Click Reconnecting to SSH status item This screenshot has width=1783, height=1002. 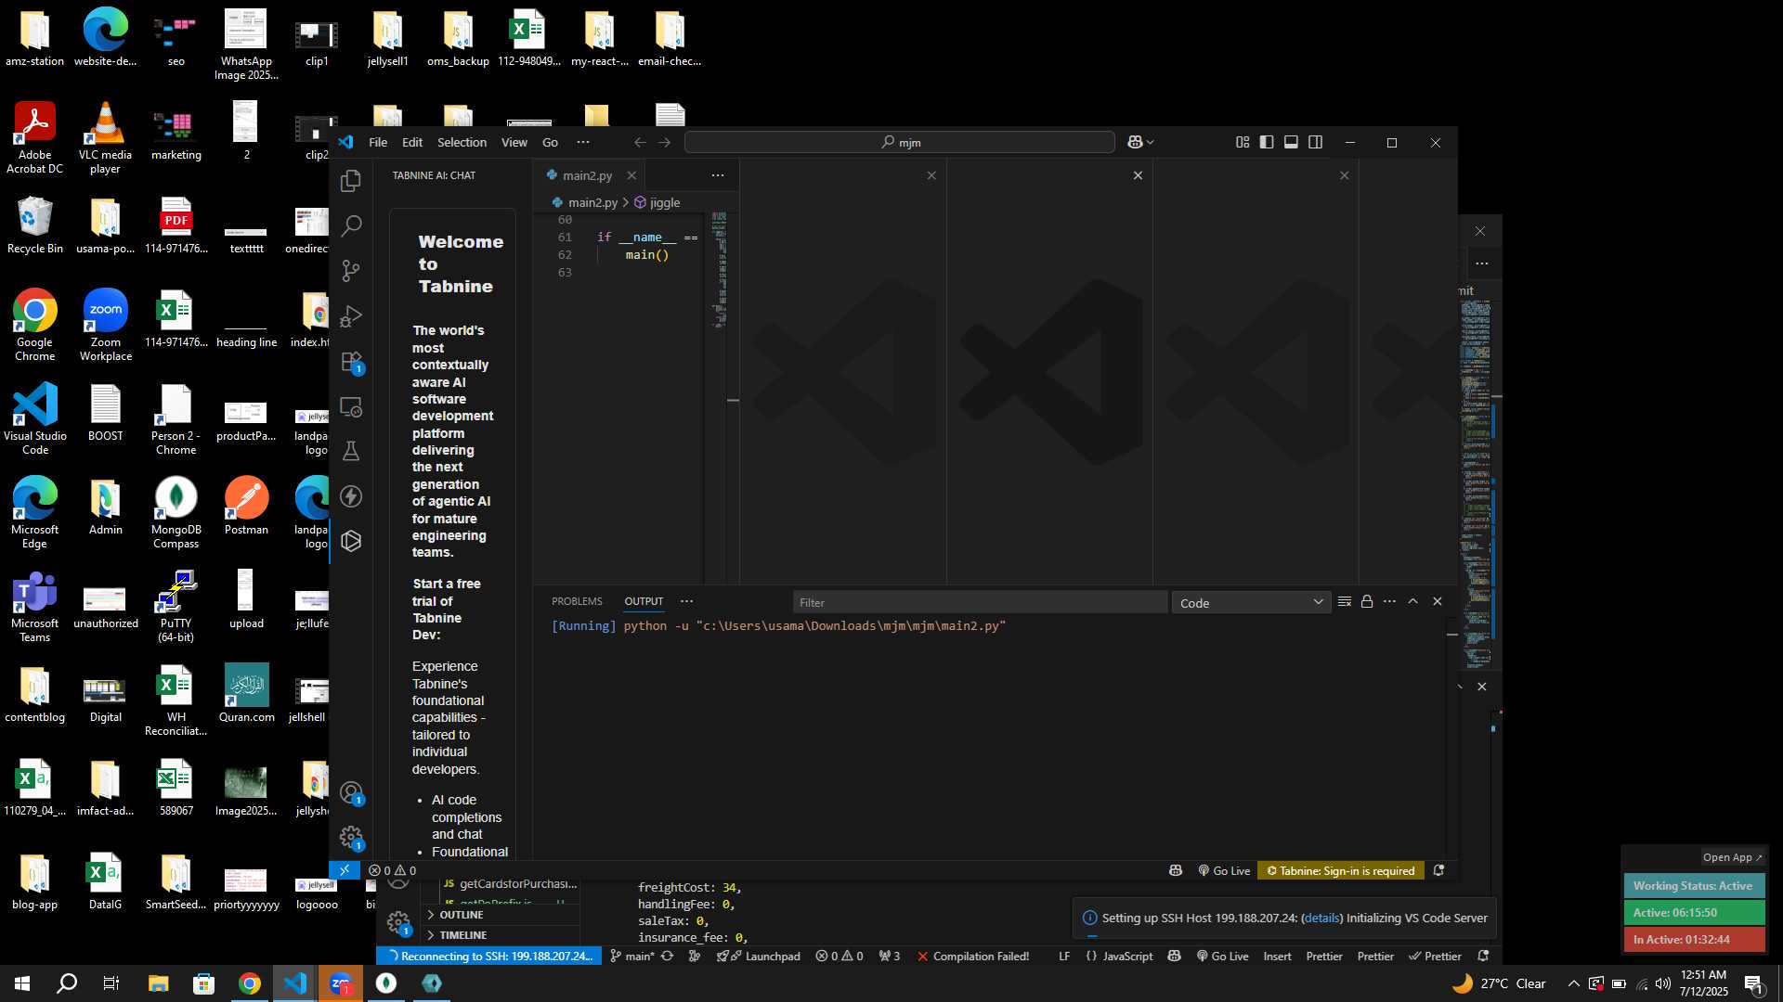coord(489,956)
